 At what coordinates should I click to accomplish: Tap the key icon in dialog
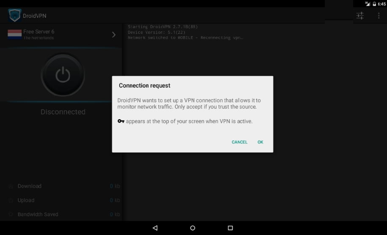coord(121,121)
